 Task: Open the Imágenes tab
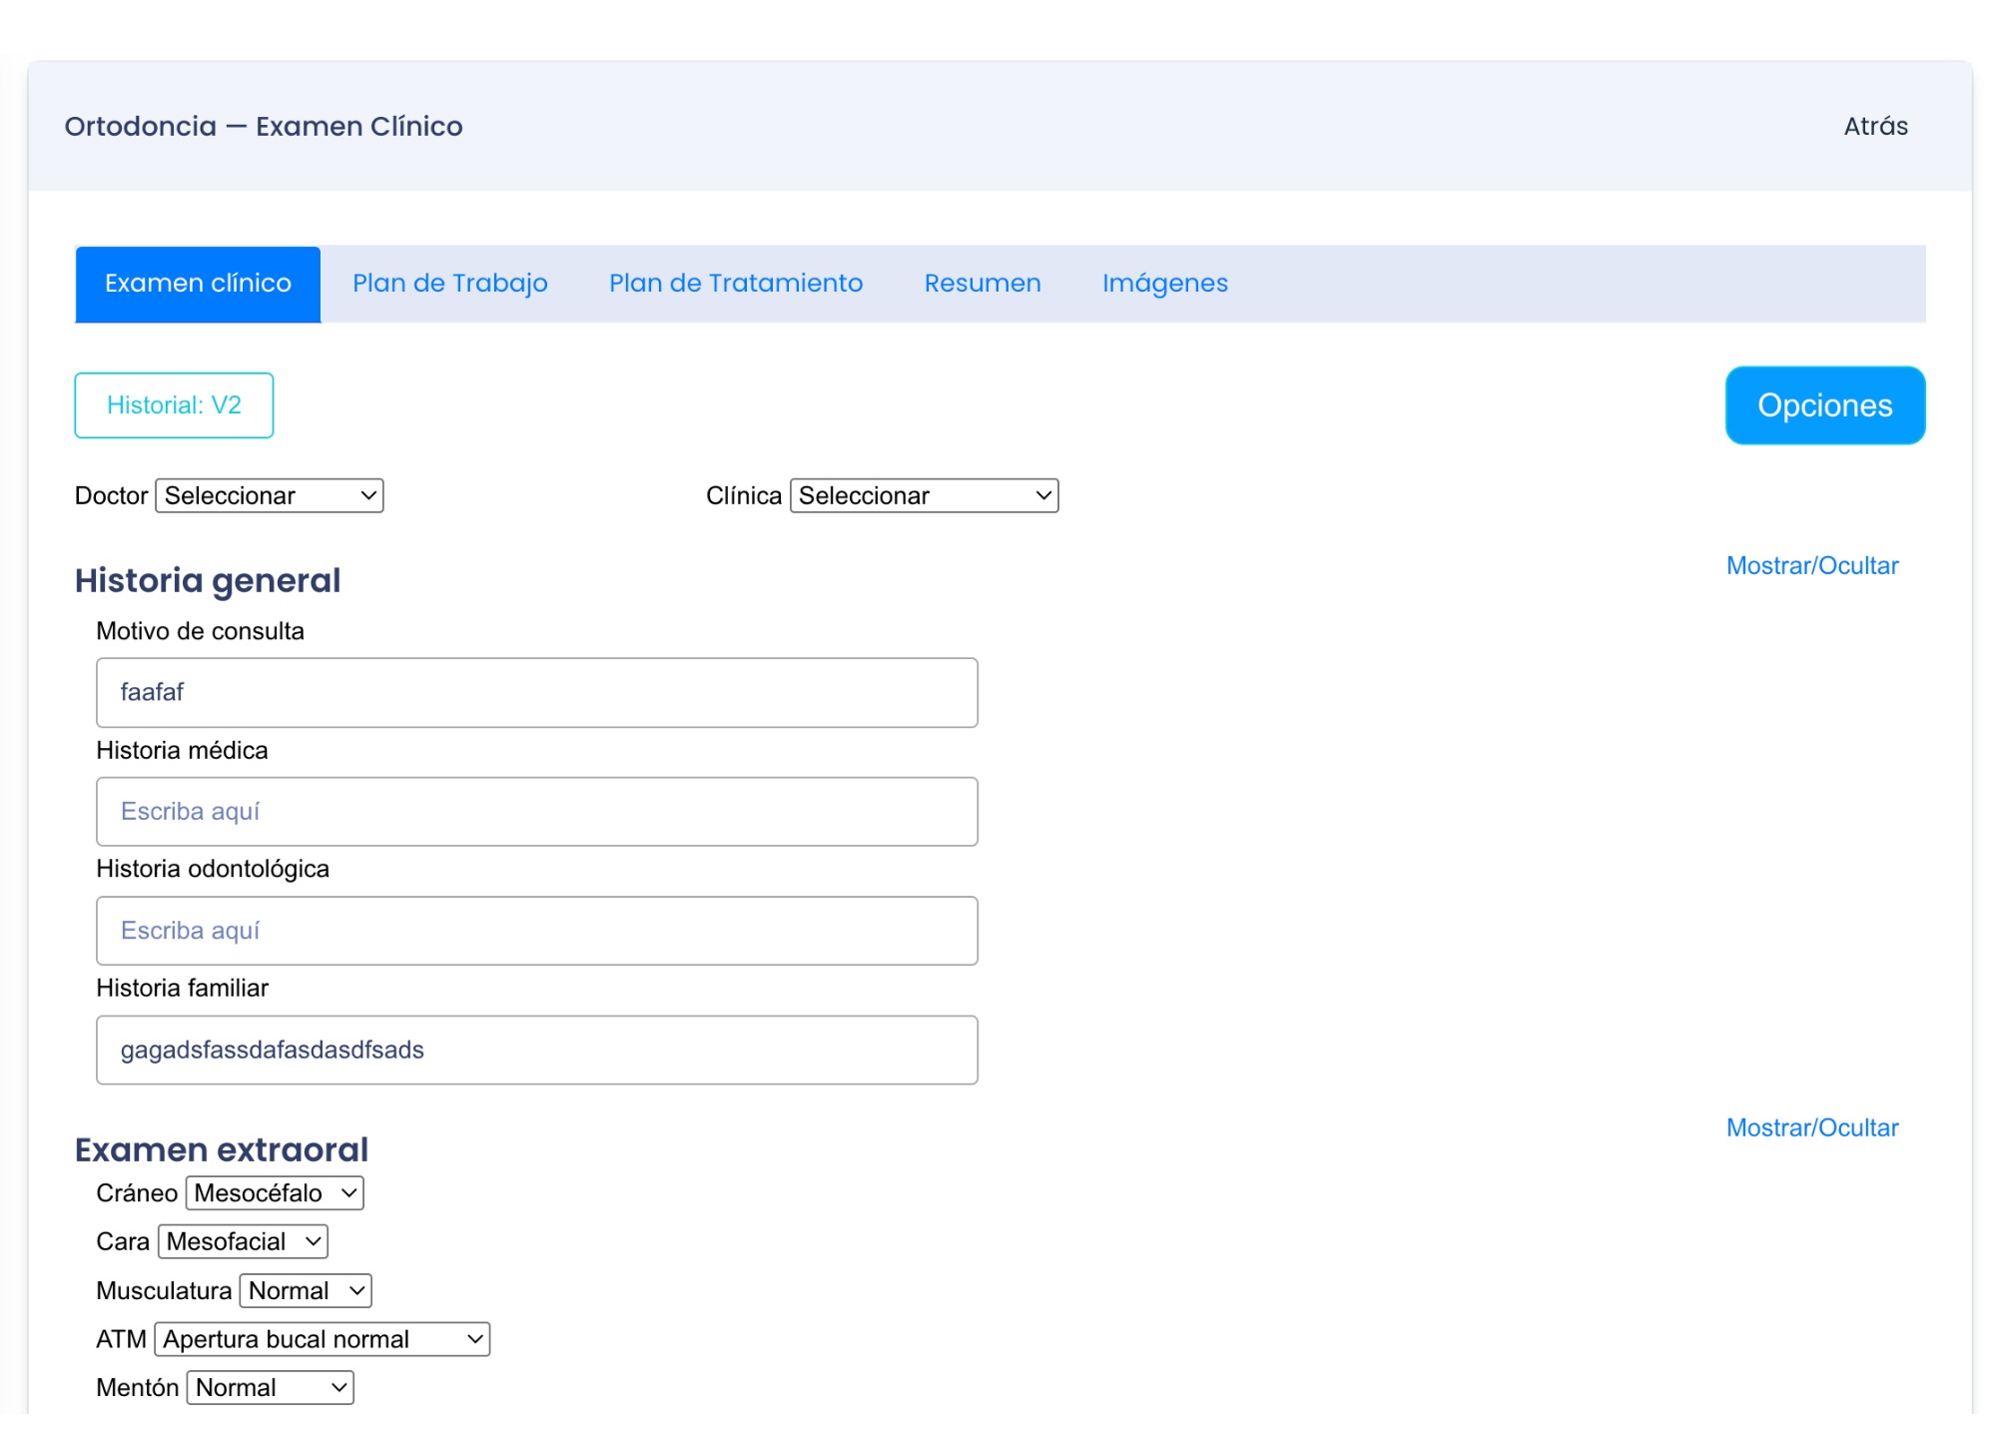1164,284
